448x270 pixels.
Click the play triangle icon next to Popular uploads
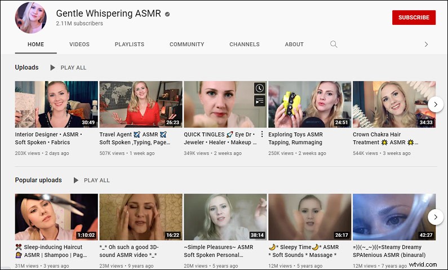(x=76, y=180)
